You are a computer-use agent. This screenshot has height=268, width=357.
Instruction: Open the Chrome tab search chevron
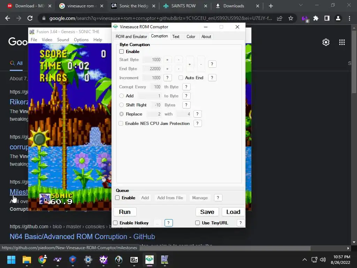pyautogui.click(x=301, y=5)
